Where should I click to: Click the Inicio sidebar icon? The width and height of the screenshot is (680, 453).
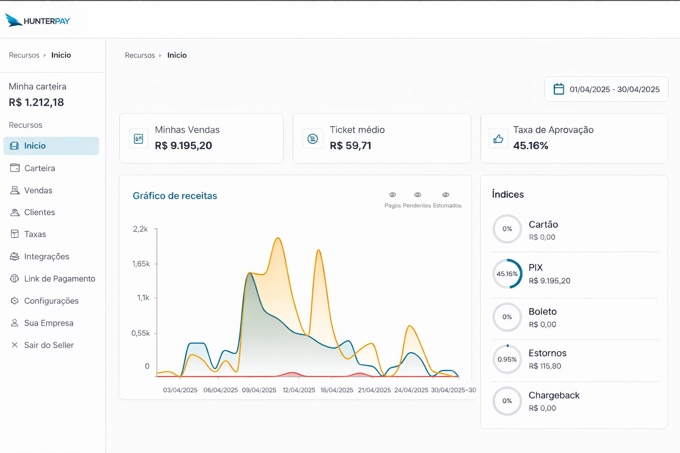(15, 146)
